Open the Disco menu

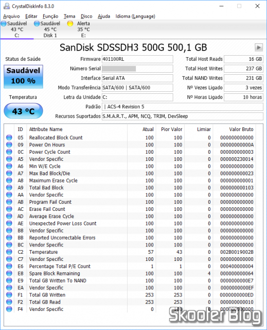[x=86, y=16]
